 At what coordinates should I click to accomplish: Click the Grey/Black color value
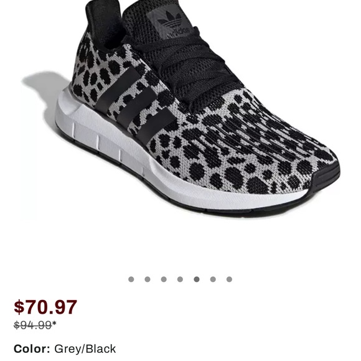point(85,349)
